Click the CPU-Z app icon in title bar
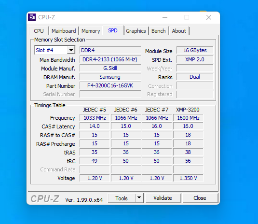This screenshot has width=258, height=224. click(32, 17)
